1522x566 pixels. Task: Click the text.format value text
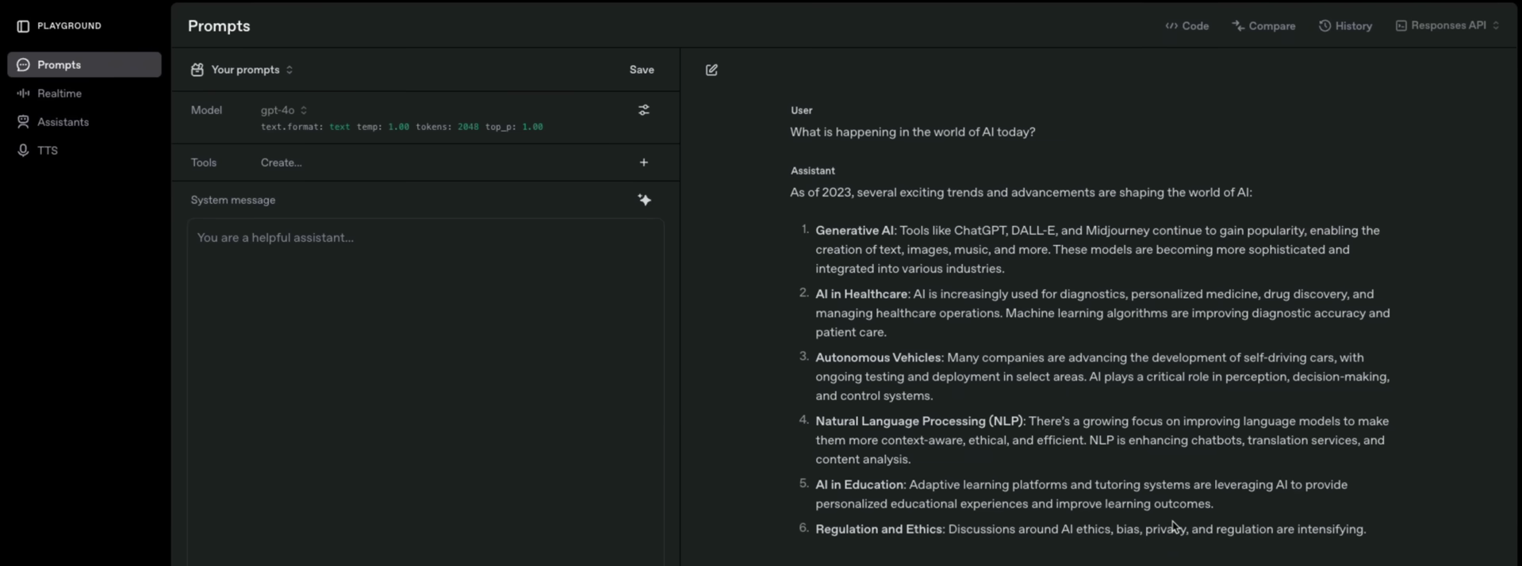click(x=339, y=127)
